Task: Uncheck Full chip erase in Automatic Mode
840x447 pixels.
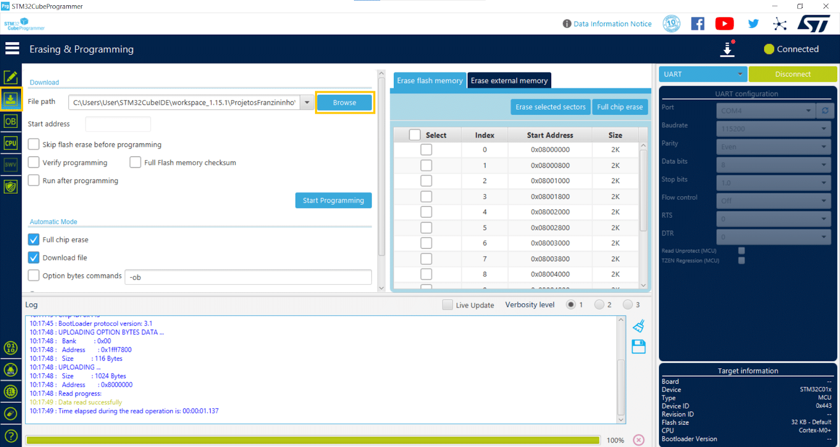Action: [x=34, y=240]
